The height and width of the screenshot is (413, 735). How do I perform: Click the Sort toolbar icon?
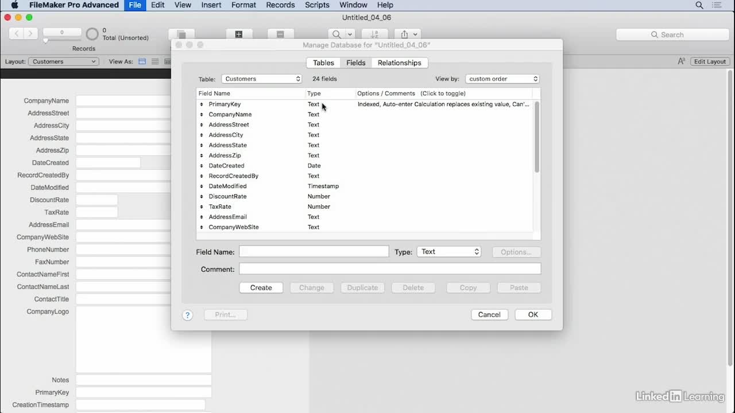[374, 34]
